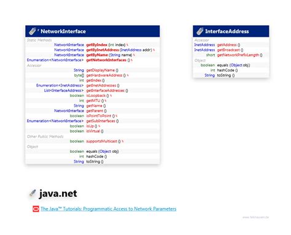The width and height of the screenshot is (291, 235).
Task: Select the getInetAddresses method
Action: (x=101, y=85)
